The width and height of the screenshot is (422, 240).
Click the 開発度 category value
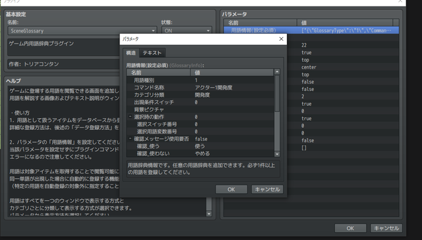(x=202, y=95)
